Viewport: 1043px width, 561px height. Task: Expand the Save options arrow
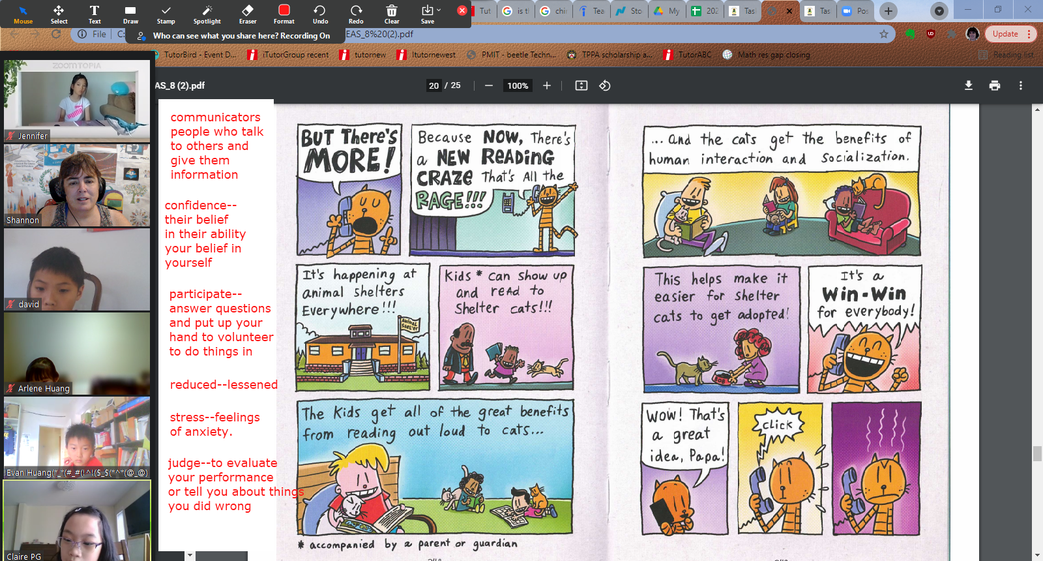coord(439,10)
